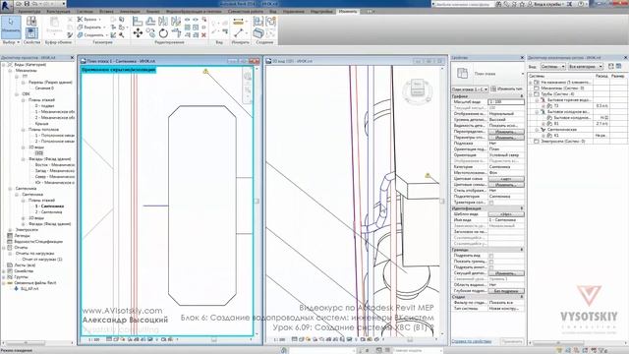Click the Create Similar box icon

[258, 32]
